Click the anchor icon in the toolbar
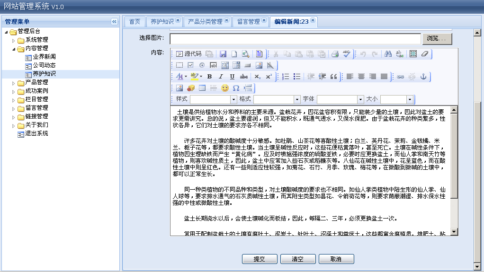 [424, 77]
